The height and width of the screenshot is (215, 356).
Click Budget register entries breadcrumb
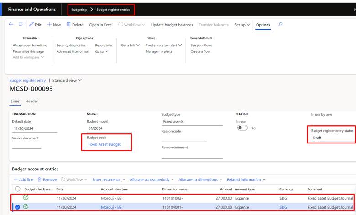pos(113,10)
